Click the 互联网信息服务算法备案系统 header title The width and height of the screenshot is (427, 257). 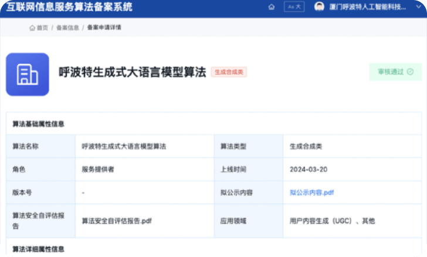click(69, 7)
